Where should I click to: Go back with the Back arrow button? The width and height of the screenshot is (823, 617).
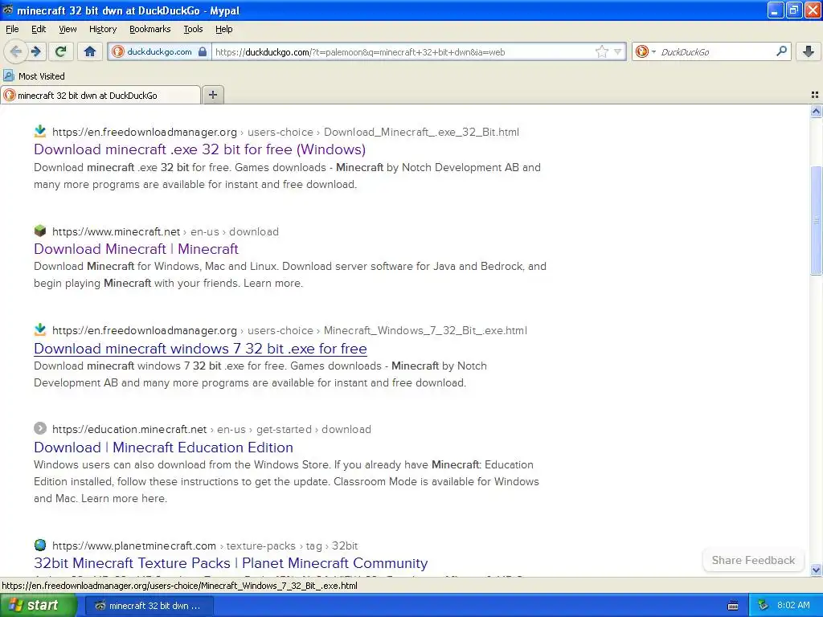[x=15, y=51]
